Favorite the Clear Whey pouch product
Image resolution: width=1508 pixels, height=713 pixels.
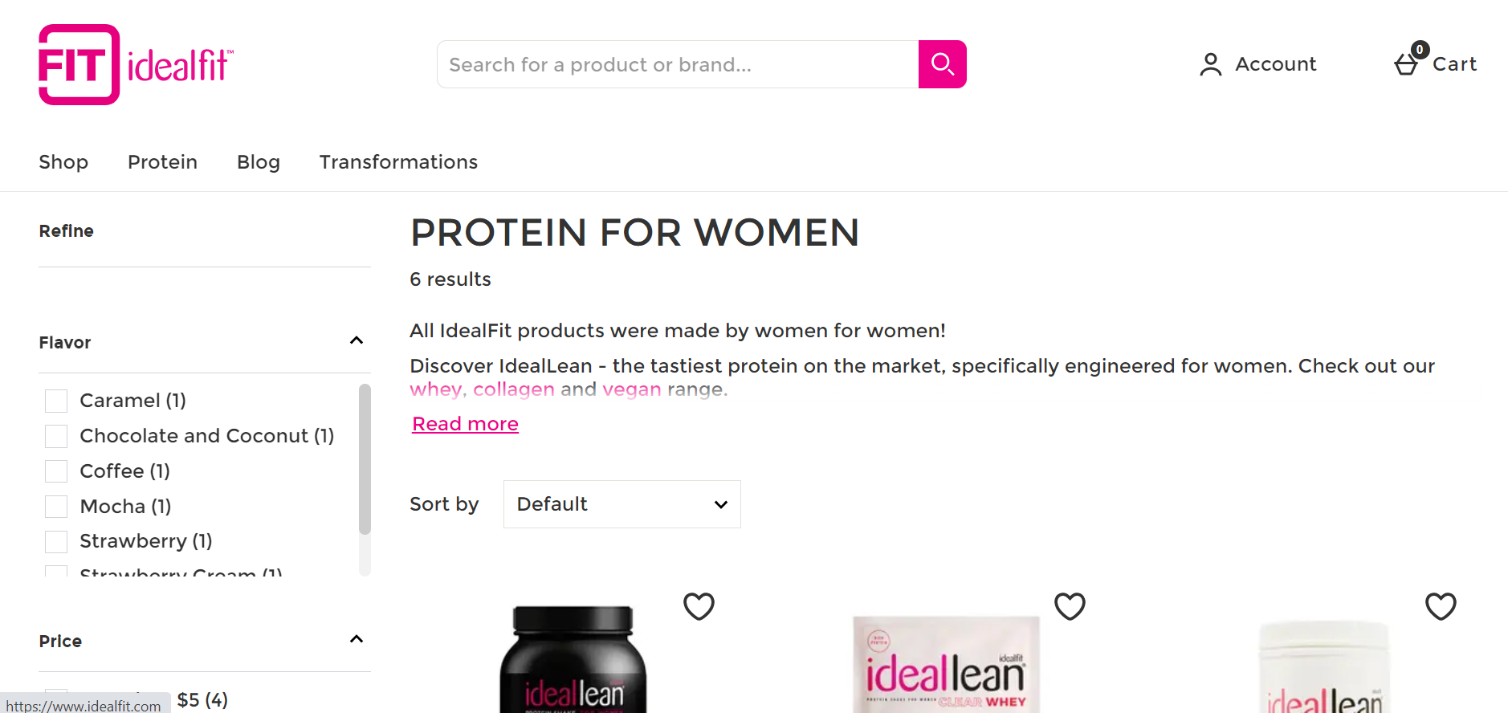pyautogui.click(x=1069, y=606)
